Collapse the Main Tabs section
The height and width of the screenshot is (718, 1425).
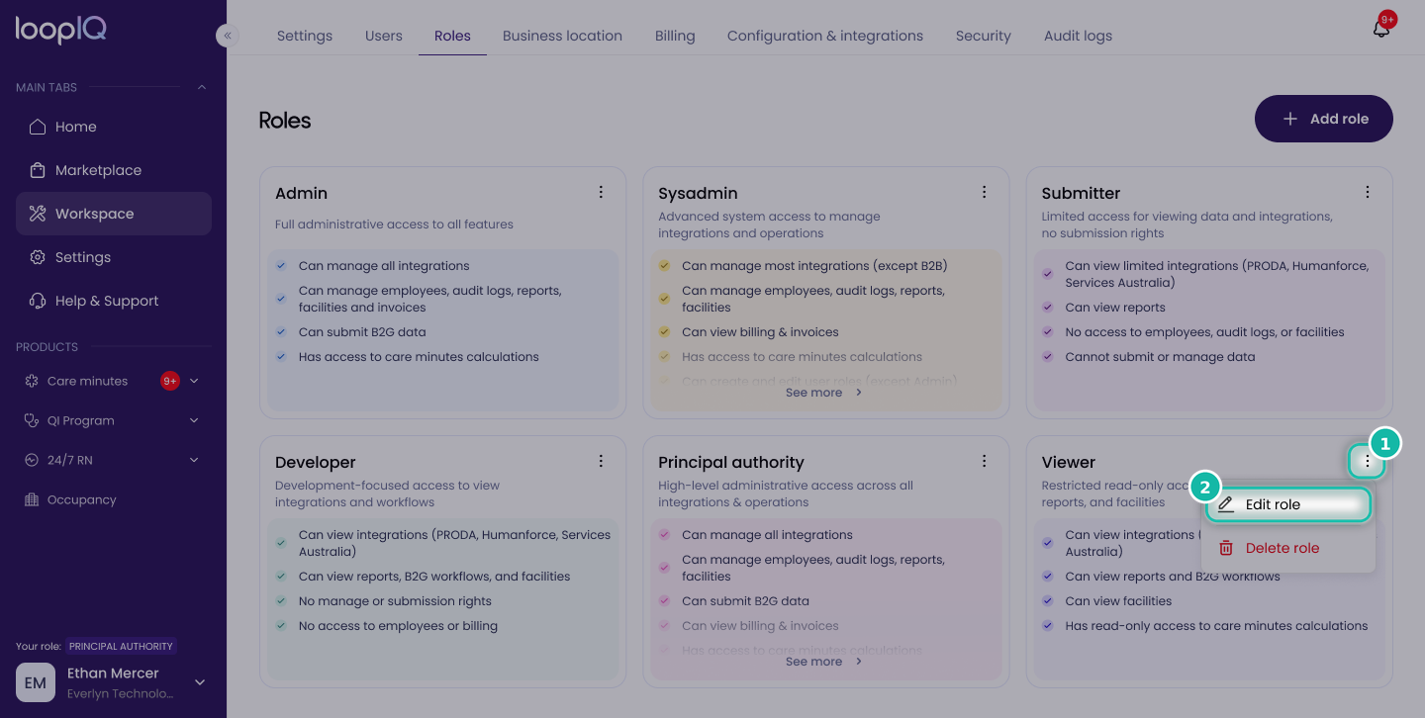point(202,87)
